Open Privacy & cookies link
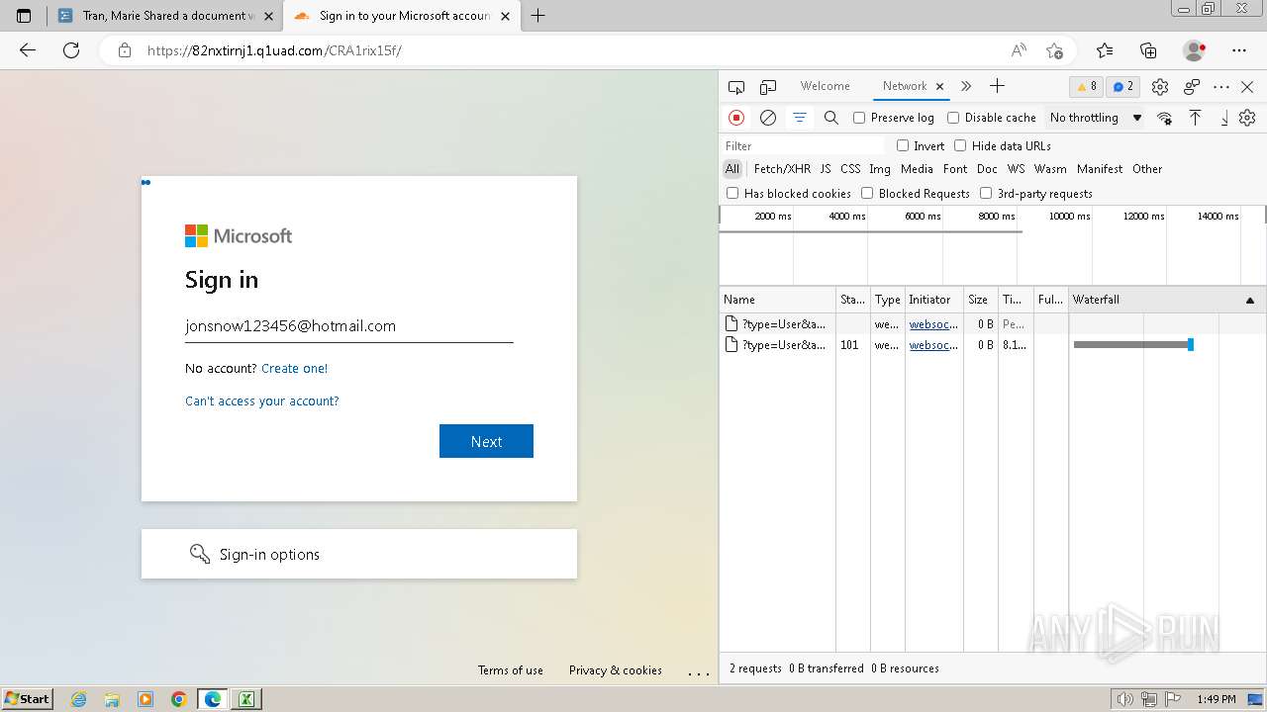This screenshot has width=1267, height=712. pos(616,670)
